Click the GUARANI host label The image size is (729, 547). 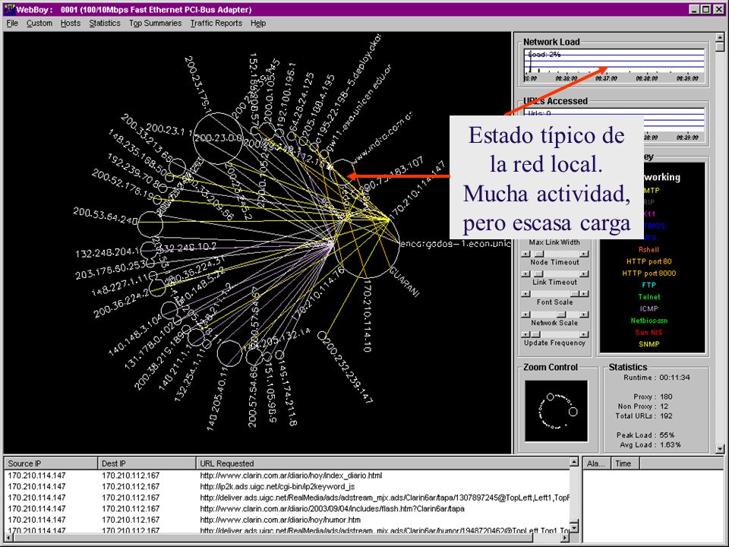pyautogui.click(x=405, y=283)
